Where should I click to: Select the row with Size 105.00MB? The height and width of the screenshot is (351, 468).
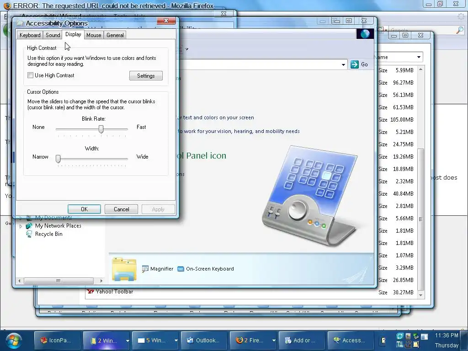click(x=396, y=120)
